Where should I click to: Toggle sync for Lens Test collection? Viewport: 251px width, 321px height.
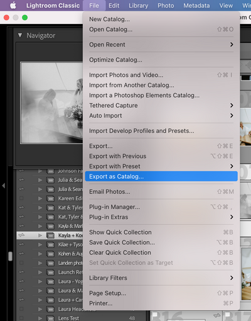pyautogui.click(x=21, y=318)
